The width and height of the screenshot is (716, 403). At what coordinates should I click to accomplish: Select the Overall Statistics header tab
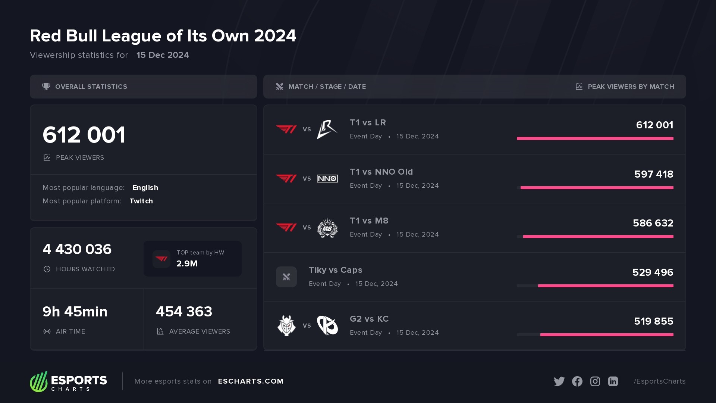pos(91,87)
